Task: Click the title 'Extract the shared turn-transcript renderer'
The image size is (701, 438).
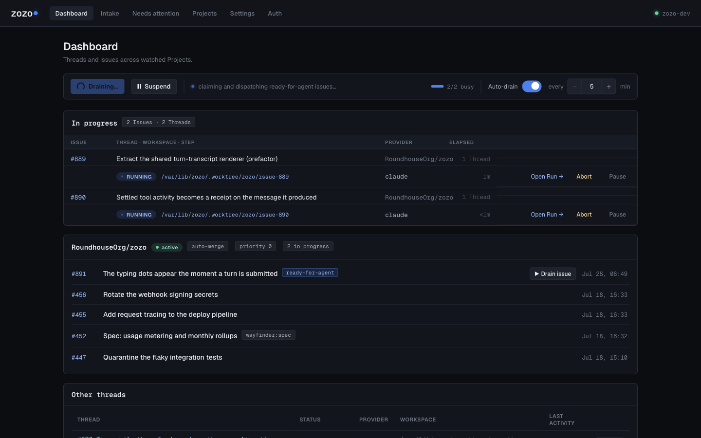Action: coord(197,159)
